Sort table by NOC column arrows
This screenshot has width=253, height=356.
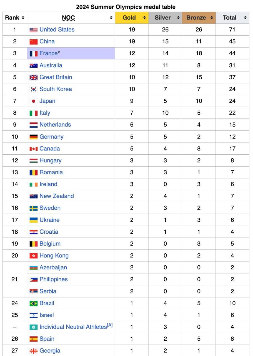click(111, 18)
